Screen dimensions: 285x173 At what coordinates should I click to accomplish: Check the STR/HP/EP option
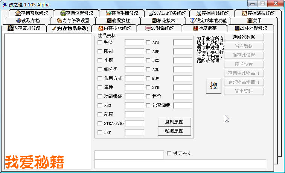click(x=100, y=123)
